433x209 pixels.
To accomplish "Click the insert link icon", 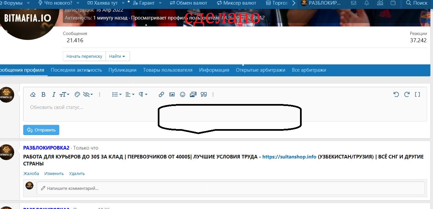I will tap(161, 94).
